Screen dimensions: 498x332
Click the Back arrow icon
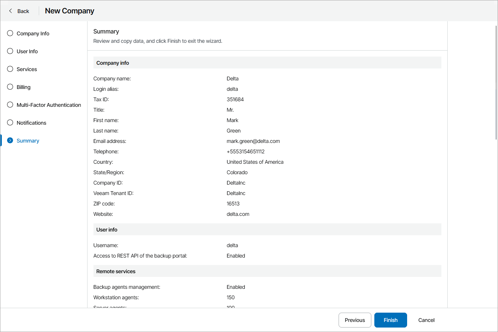(x=10, y=11)
